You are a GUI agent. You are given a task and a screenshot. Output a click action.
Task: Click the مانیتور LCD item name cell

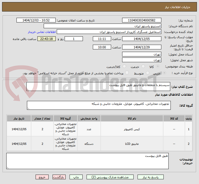pyautogui.click(x=132, y=144)
